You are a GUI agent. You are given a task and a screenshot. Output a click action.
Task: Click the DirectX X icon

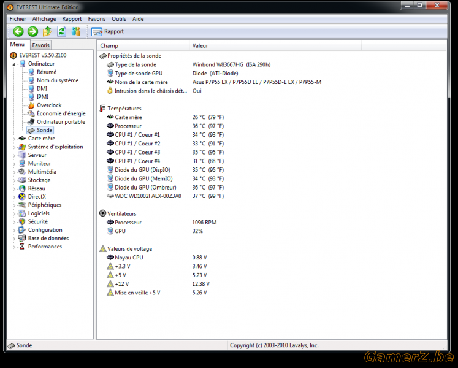pyautogui.click(x=22, y=197)
